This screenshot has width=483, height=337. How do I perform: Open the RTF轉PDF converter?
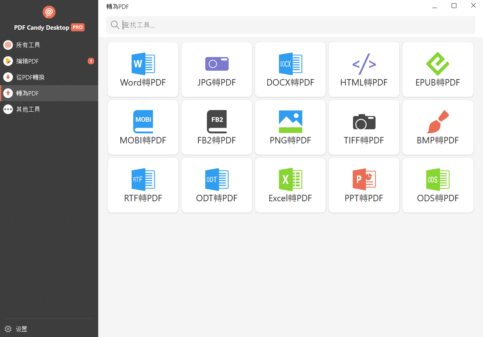click(x=143, y=185)
